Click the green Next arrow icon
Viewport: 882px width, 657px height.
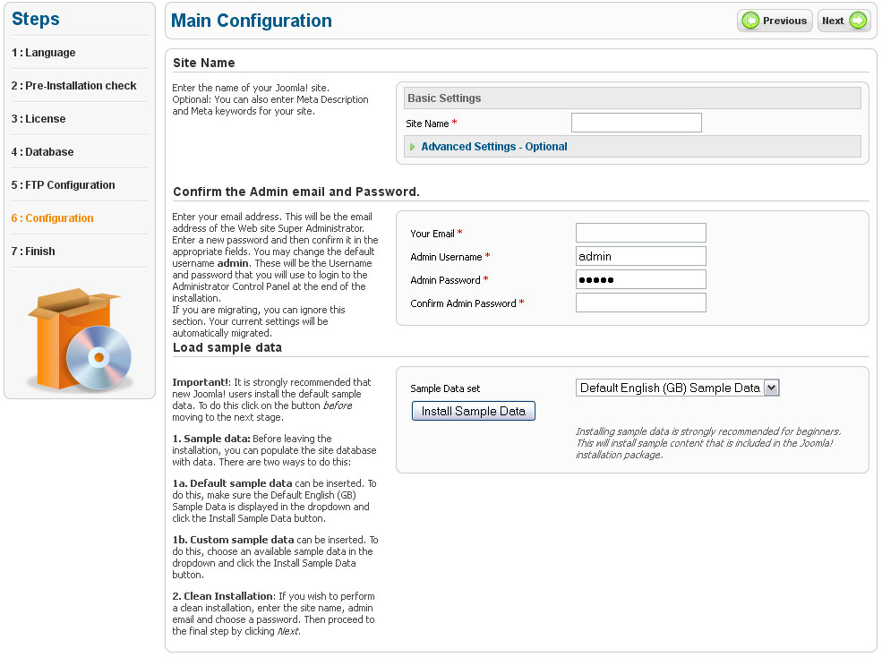pyautogui.click(x=858, y=21)
